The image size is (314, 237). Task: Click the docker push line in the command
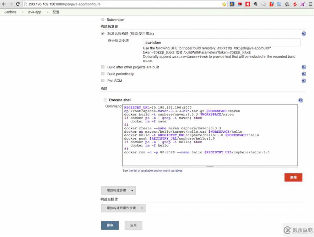(170, 139)
